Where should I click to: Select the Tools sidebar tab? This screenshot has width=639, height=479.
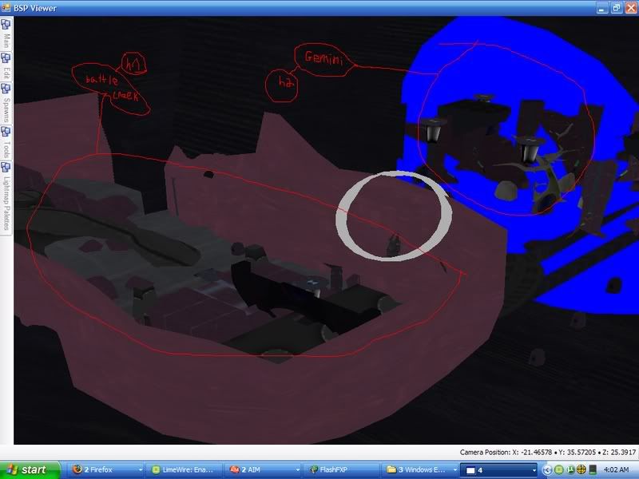6,142
